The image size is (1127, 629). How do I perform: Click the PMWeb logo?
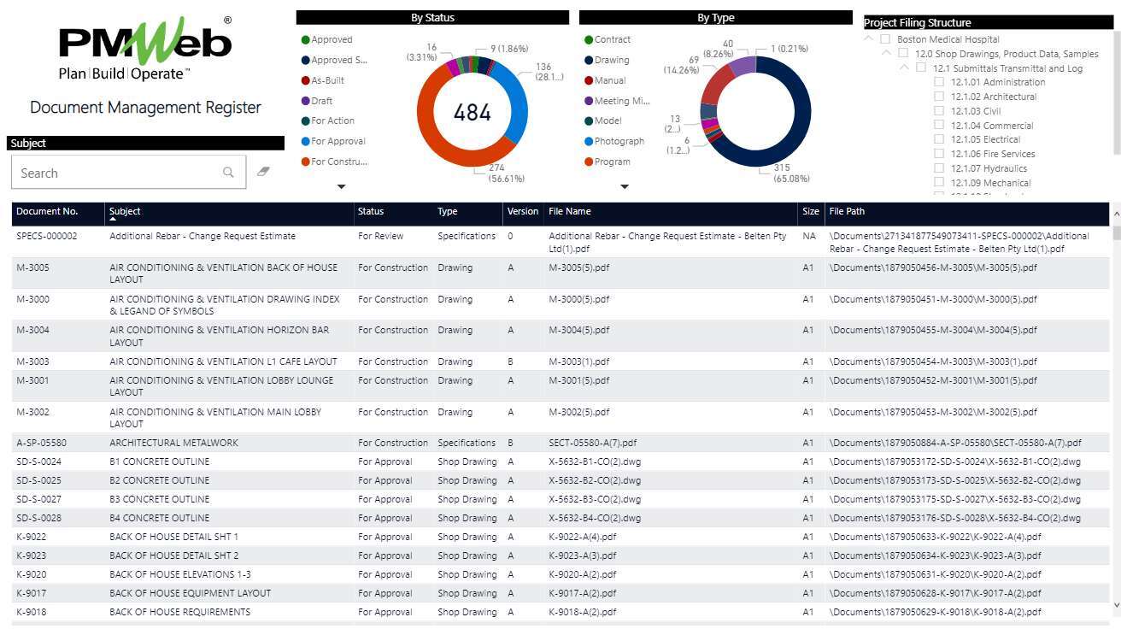(x=145, y=49)
